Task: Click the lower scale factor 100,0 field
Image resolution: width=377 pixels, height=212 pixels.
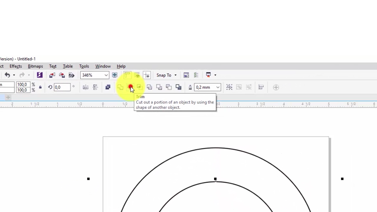Action: coord(23,90)
